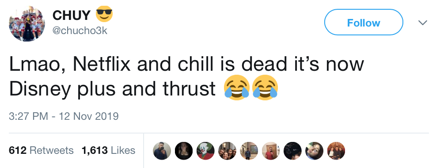Image resolution: width=440 pixels, height=168 pixels.
Task: Open the 3:27 PM - 12 Nov 2019 timestamp
Action: click(x=64, y=116)
